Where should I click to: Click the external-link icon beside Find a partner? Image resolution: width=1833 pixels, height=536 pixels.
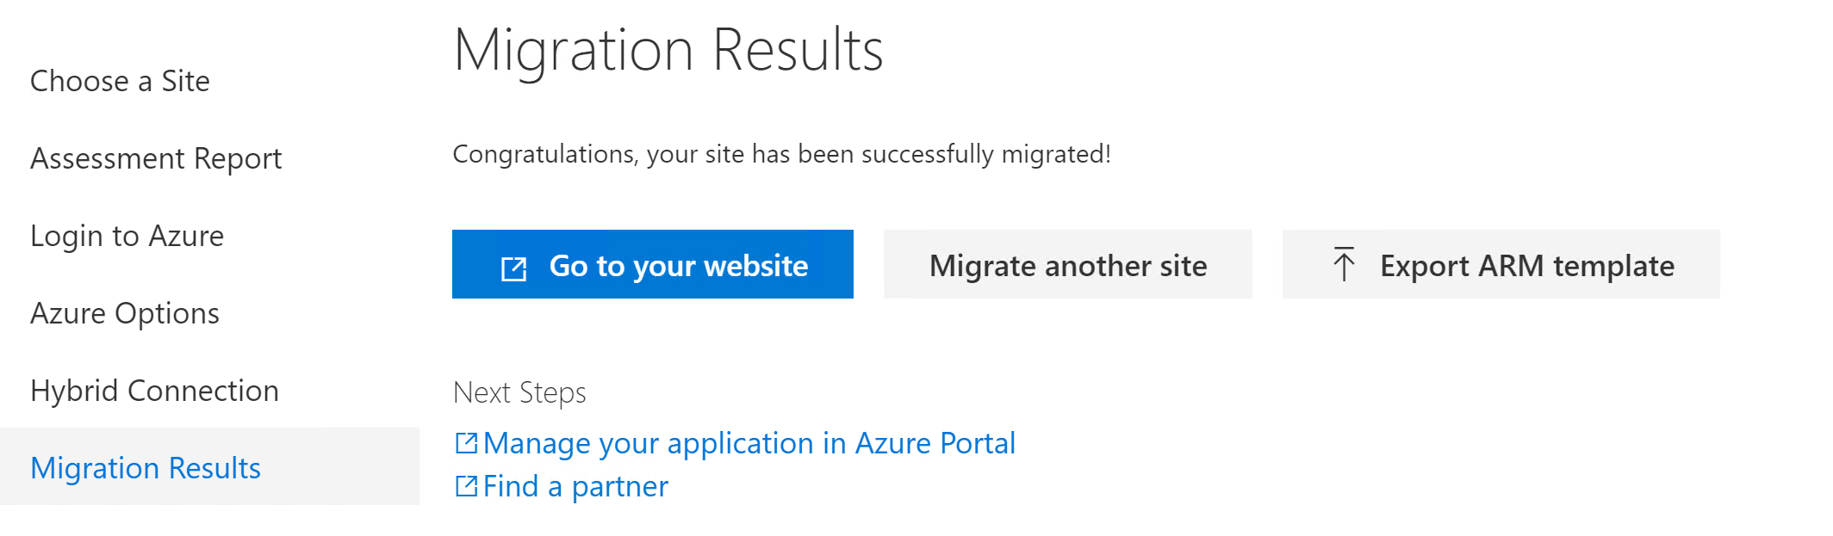click(466, 486)
